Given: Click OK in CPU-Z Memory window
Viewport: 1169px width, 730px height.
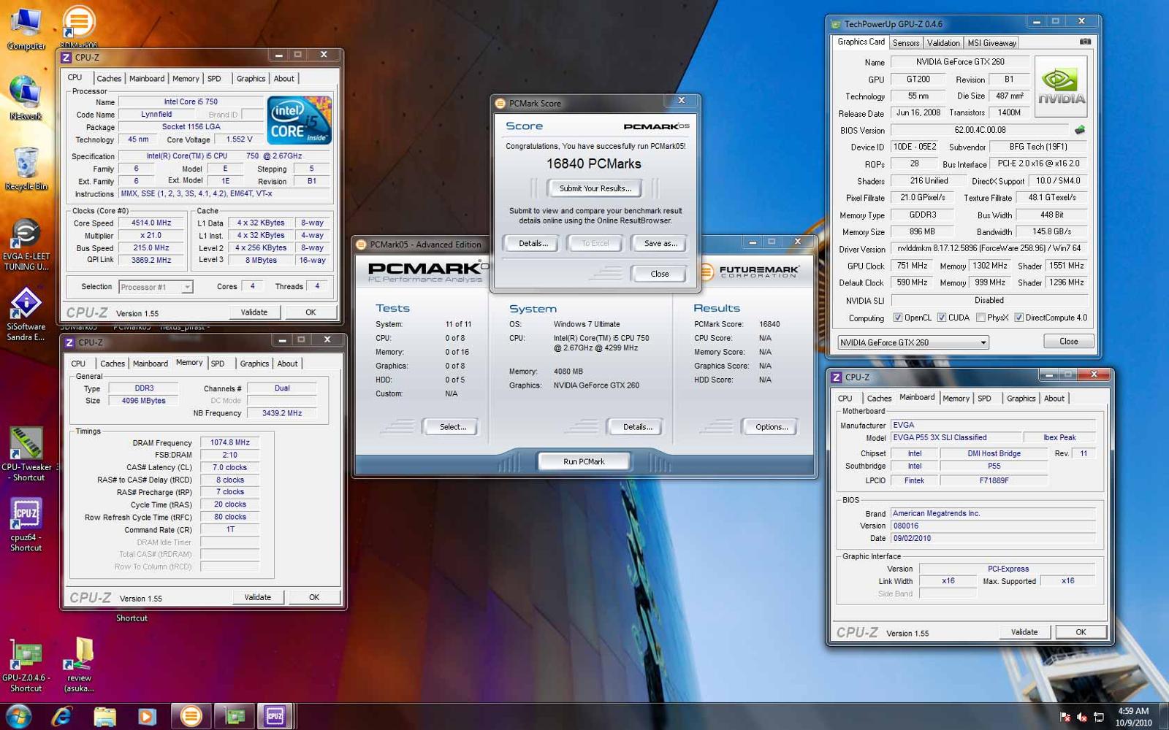Looking at the screenshot, I should [x=313, y=597].
